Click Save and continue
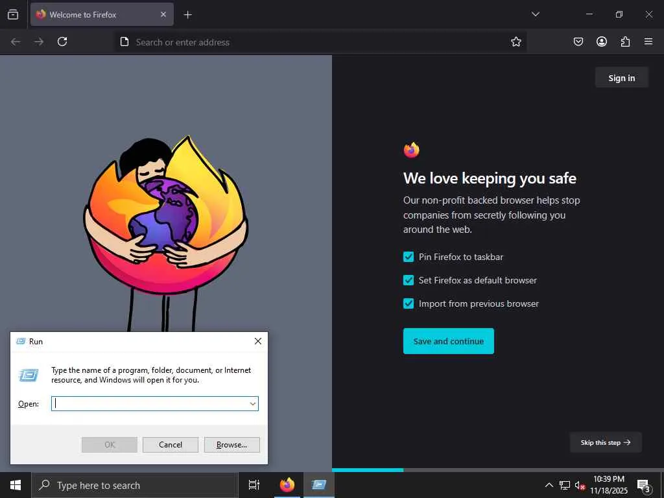The image size is (664, 498). pyautogui.click(x=449, y=341)
